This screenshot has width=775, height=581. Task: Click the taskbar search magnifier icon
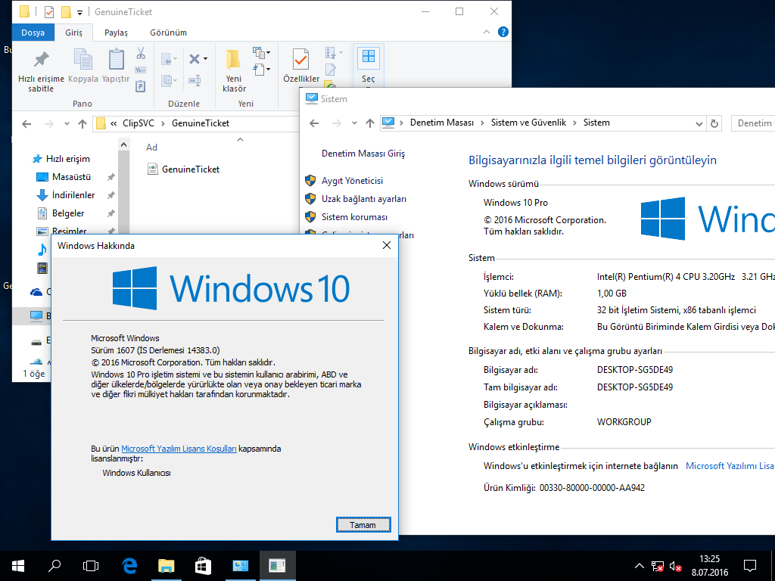54,566
